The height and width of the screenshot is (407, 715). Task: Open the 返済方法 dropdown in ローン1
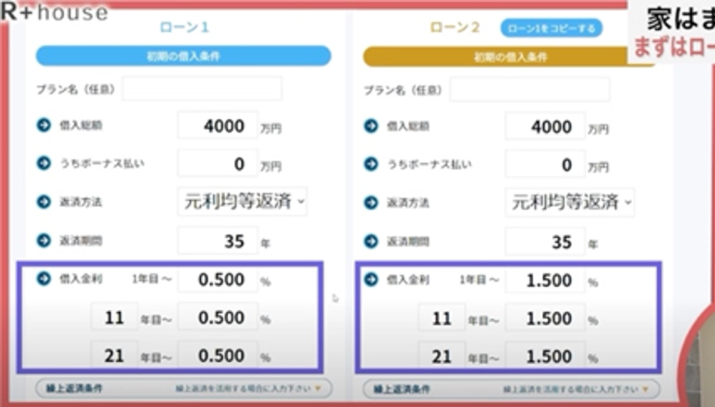click(x=243, y=201)
